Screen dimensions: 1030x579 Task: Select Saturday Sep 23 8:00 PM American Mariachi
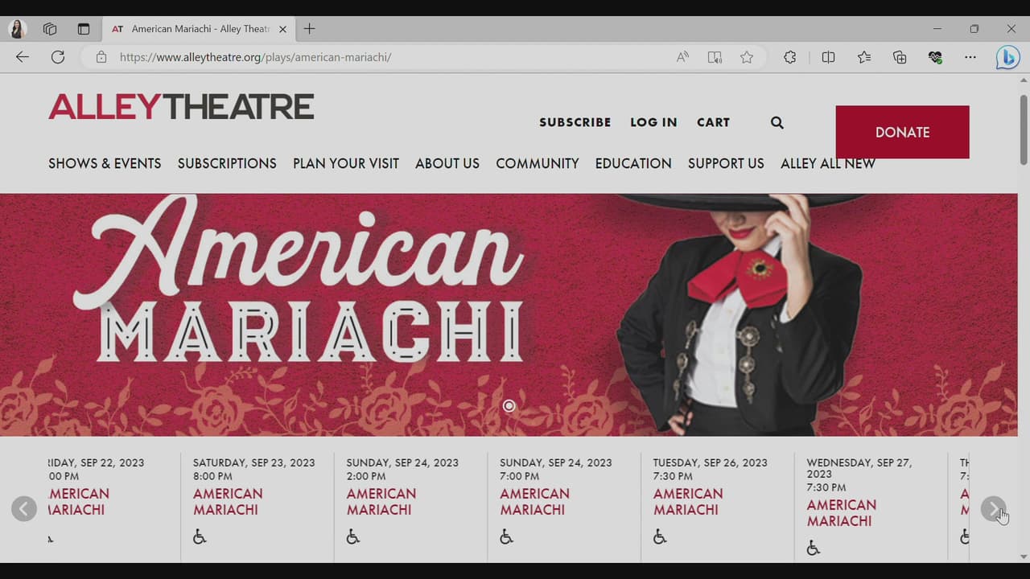228,502
